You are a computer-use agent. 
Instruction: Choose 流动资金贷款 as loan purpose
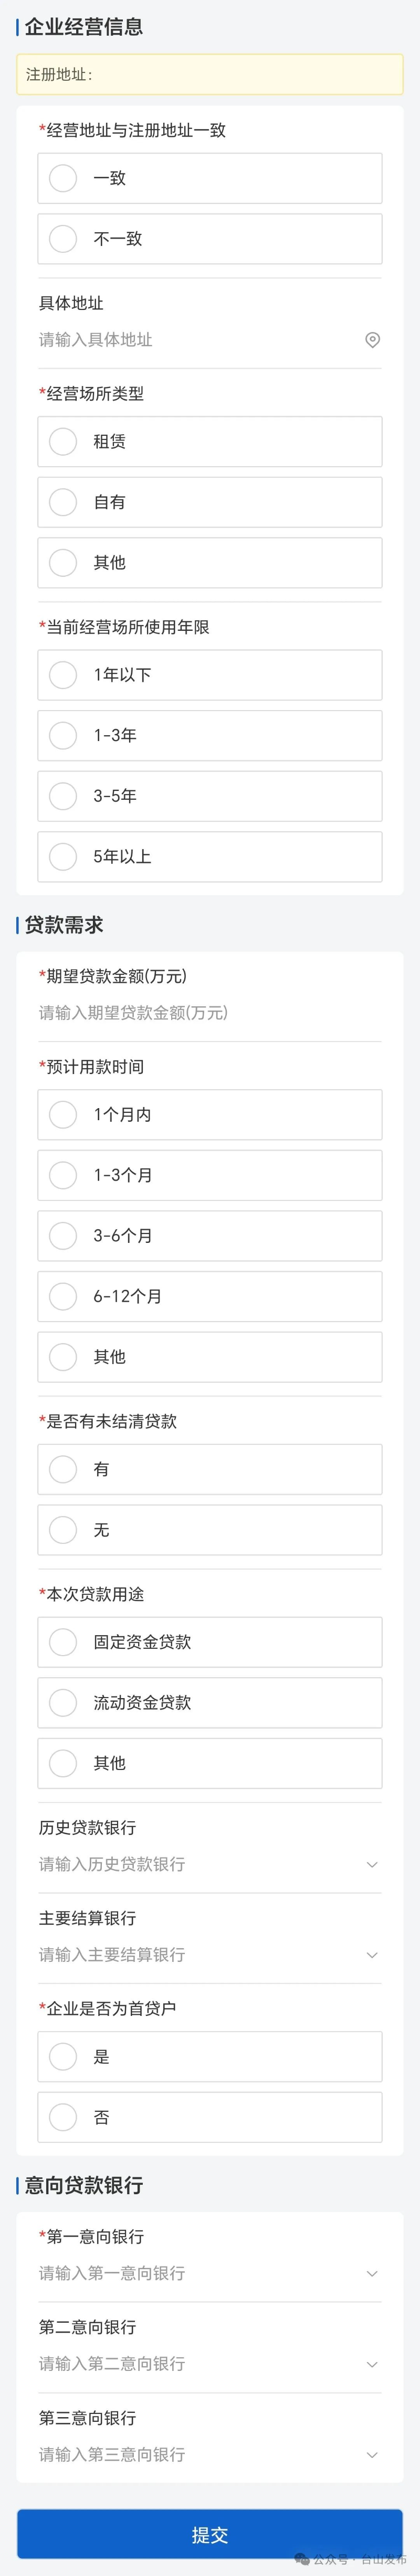[x=63, y=1703]
